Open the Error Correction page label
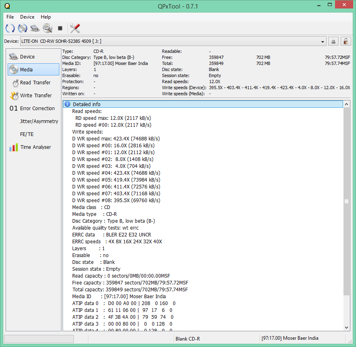356x347 pixels. 38,109
